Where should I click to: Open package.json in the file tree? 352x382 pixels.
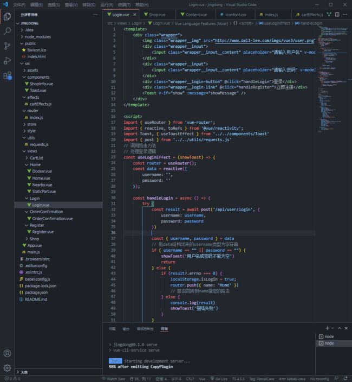(36, 292)
